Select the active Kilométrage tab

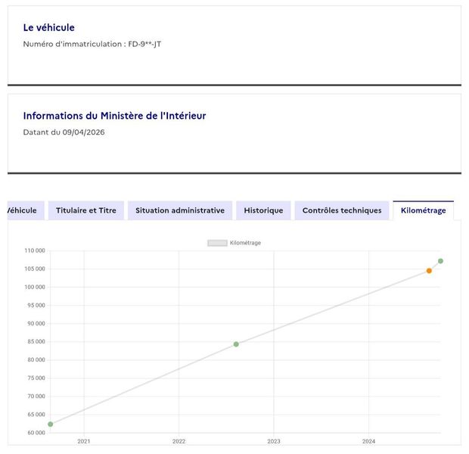pos(424,210)
